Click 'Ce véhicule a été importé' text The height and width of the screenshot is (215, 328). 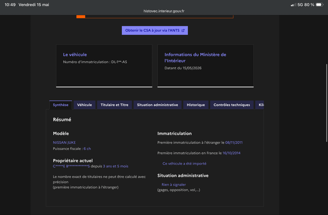click(184, 163)
